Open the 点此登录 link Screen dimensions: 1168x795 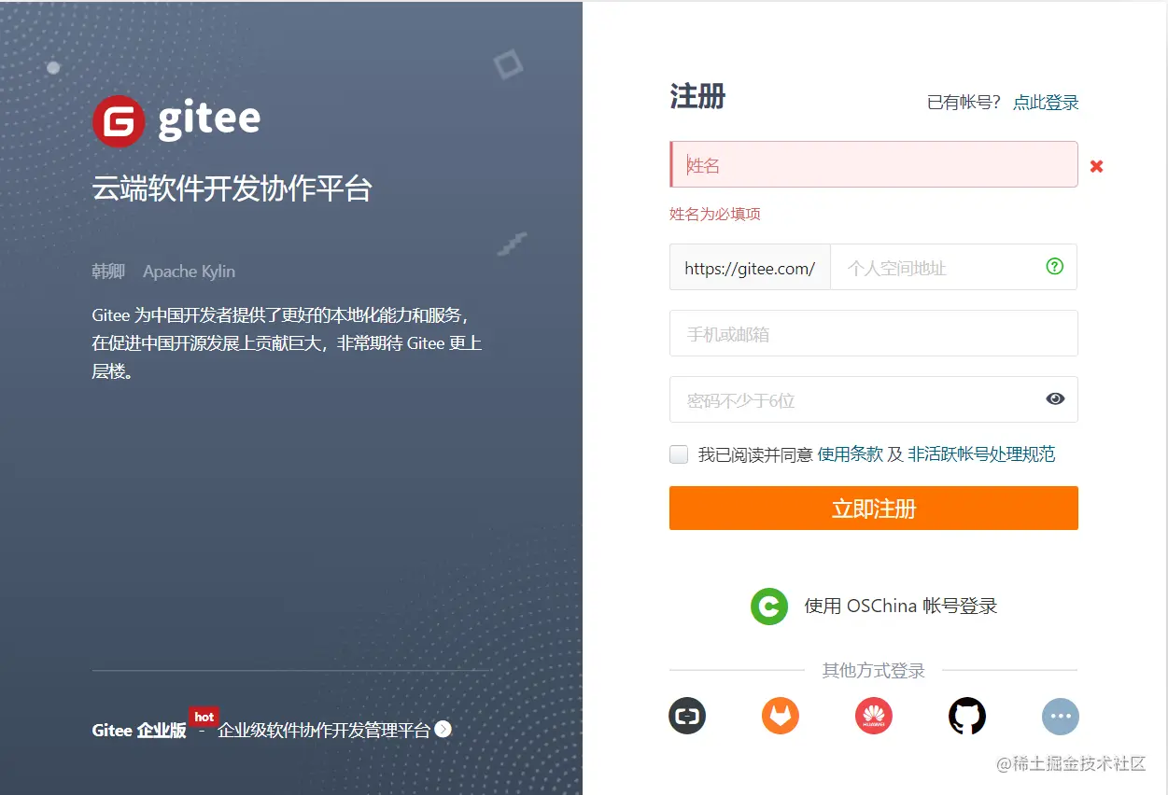pos(1047,103)
